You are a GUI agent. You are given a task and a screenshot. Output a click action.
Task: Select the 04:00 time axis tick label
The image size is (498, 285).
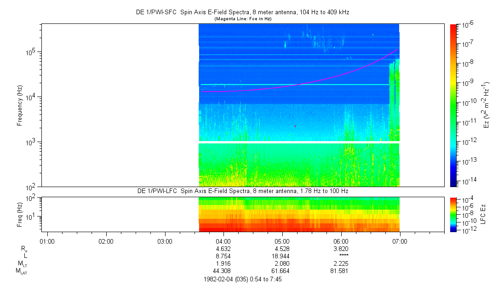tap(223, 241)
